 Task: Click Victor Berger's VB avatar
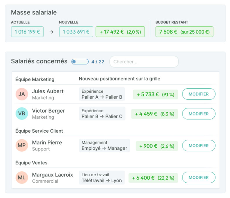click(22, 113)
